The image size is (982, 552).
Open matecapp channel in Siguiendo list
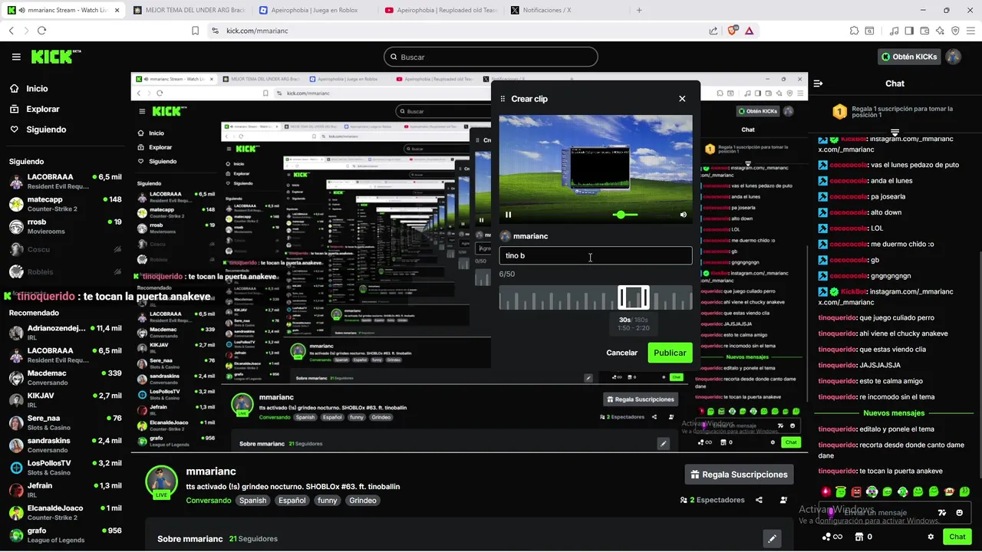pos(65,204)
